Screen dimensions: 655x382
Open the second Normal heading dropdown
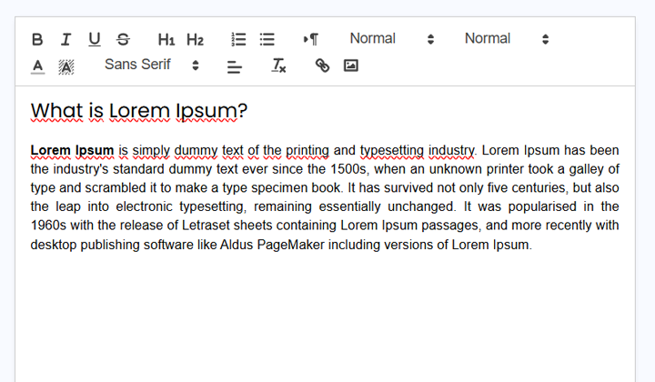pyautogui.click(x=506, y=39)
